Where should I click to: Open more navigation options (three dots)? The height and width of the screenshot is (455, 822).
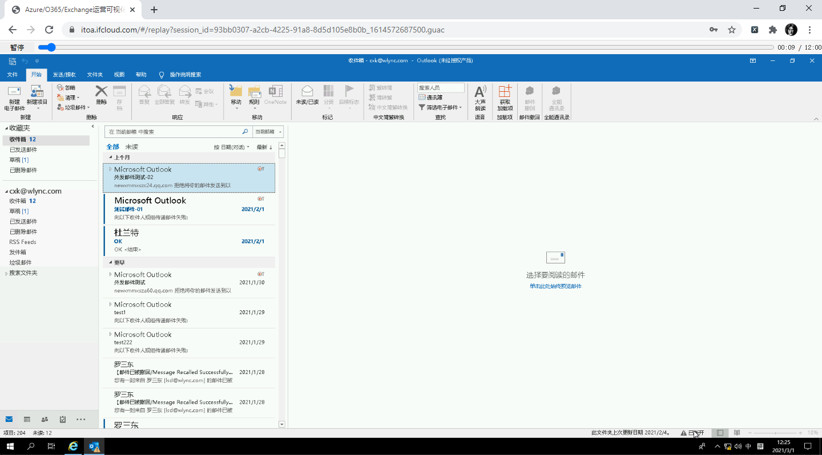tap(81, 419)
